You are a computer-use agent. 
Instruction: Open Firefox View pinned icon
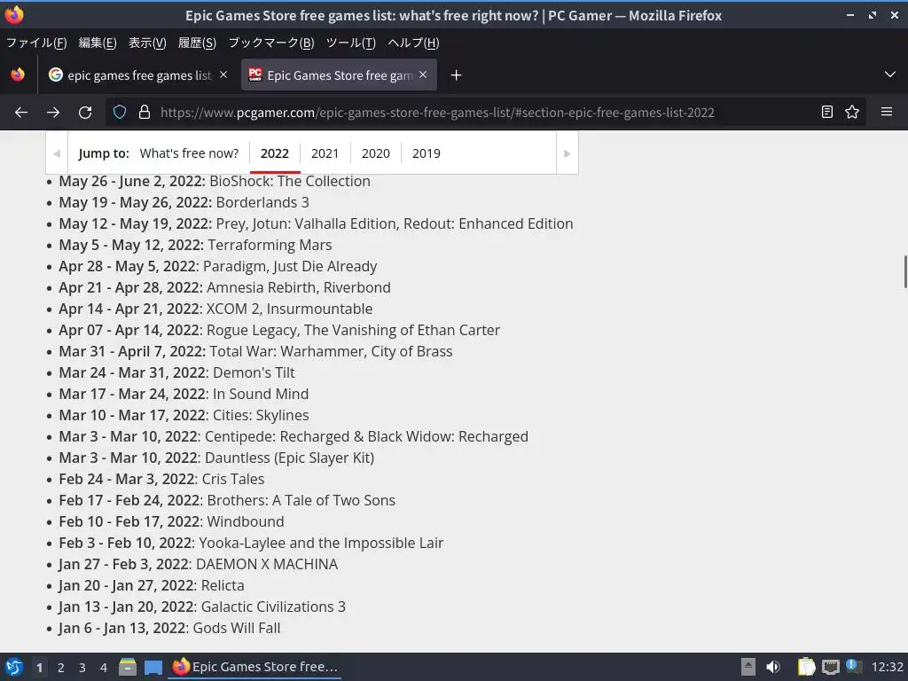tap(18, 74)
